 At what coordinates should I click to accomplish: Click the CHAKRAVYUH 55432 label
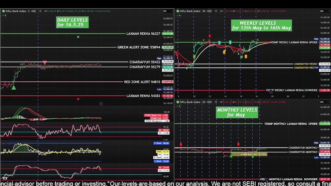(x=145, y=62)
